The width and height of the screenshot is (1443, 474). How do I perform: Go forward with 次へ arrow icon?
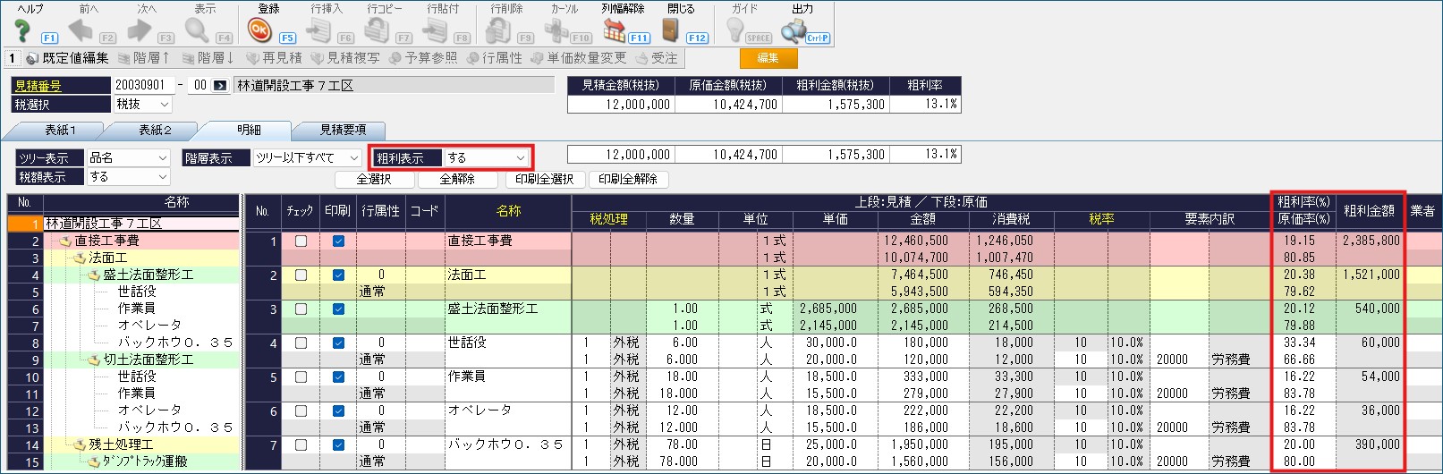[x=140, y=30]
